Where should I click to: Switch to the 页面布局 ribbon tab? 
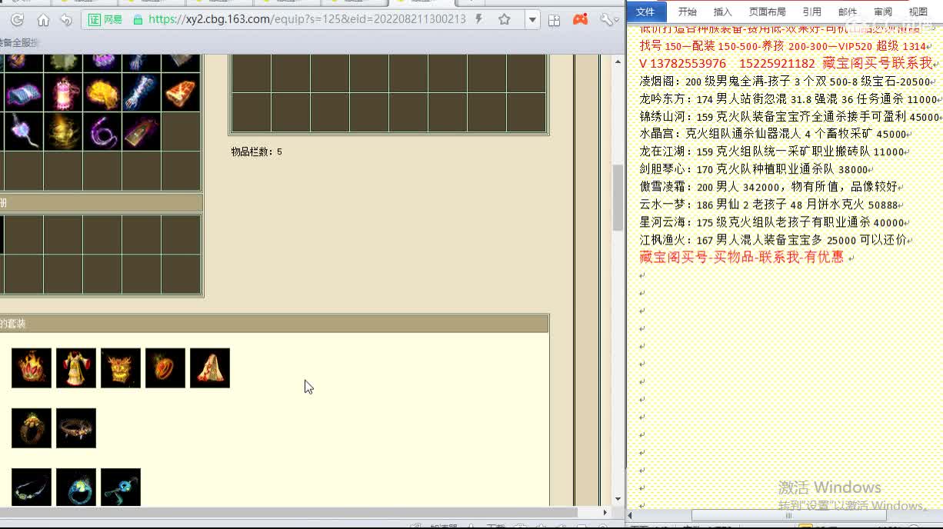click(x=768, y=12)
